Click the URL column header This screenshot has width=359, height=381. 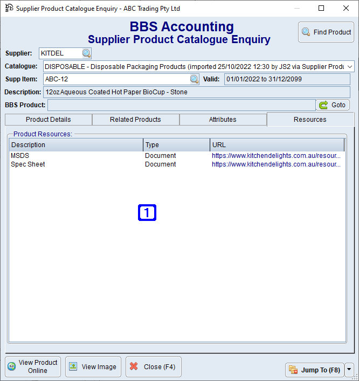(x=277, y=145)
